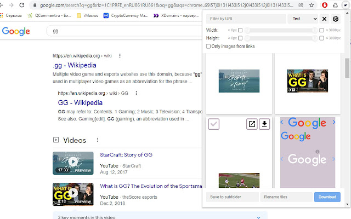Enable maximum height filter checkbox
351x219 pixels.
[321, 38]
